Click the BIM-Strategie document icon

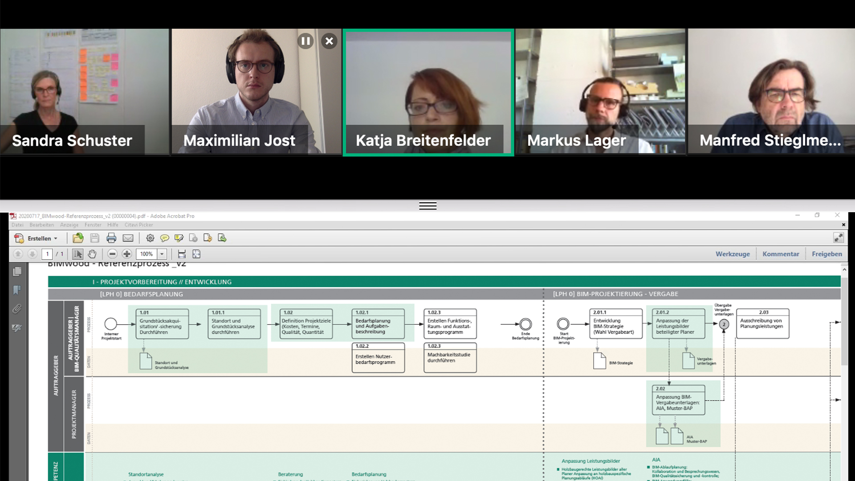(x=599, y=361)
